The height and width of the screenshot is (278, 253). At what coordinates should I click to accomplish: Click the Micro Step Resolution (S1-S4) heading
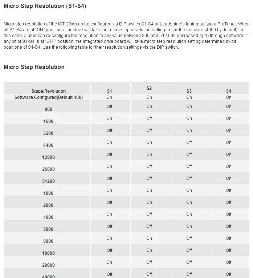click(45, 6)
